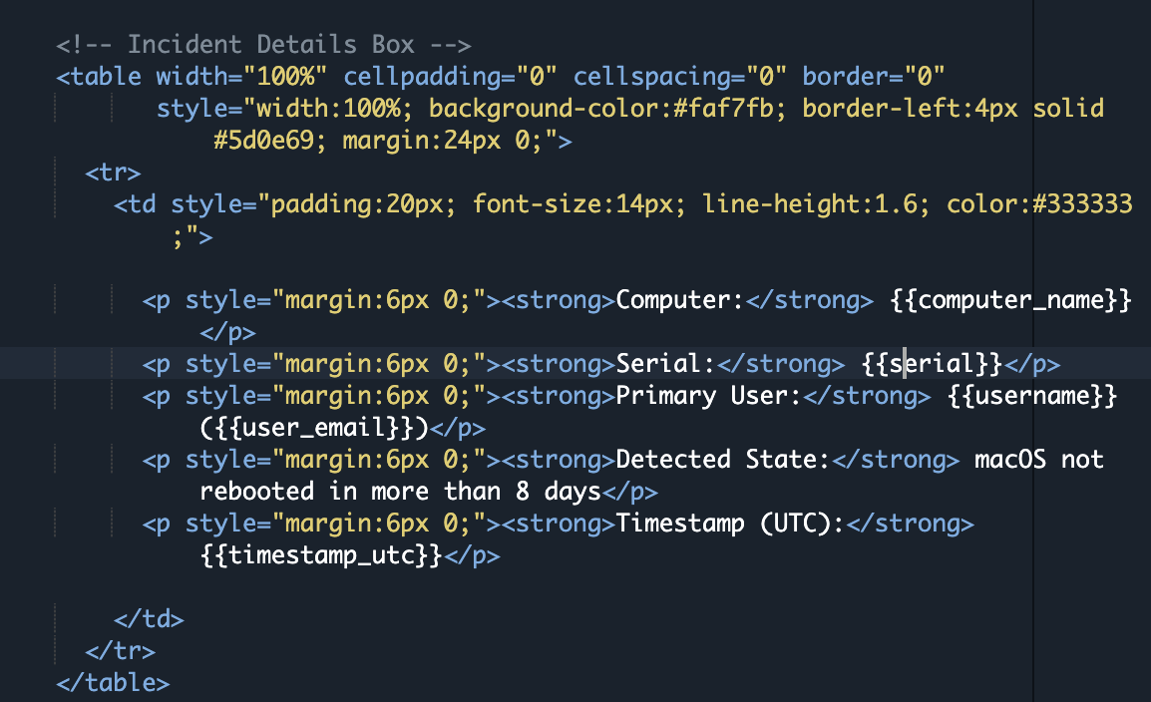Viewport: 1151px width, 702px height.
Task: Click the closing </table> tag
Action: click(x=113, y=683)
